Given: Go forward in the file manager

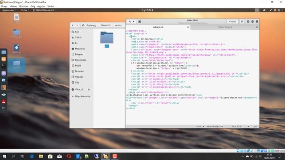Looking at the screenshot, I should point(77,25).
